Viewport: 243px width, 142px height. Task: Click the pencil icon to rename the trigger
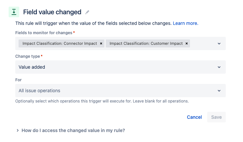[x=87, y=12]
